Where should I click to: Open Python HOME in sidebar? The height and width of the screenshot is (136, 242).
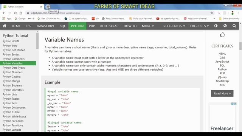(x=11, y=41)
